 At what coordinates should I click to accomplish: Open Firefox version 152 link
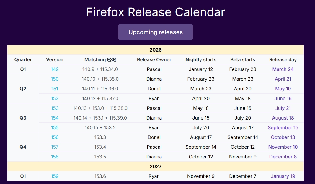(55, 98)
